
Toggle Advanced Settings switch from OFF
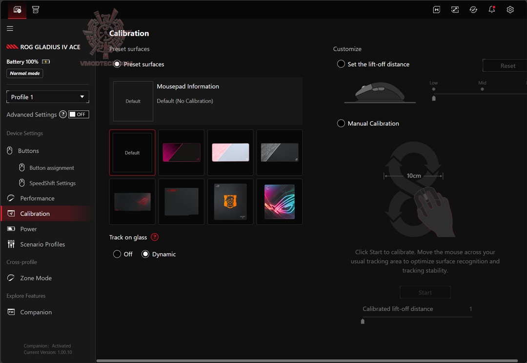(79, 114)
